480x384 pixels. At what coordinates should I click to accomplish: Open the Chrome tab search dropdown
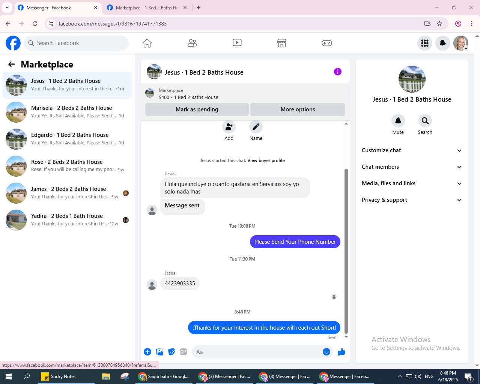coord(7,7)
